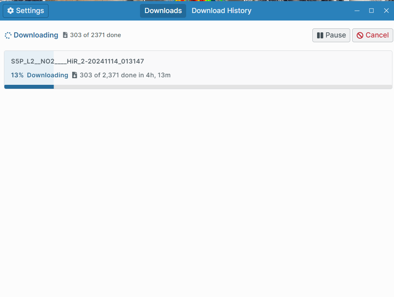Click the 13% progress percentage label
The width and height of the screenshot is (394, 297).
click(x=17, y=75)
